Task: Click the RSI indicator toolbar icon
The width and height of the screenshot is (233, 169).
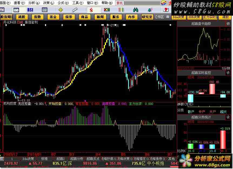Action: [x=30, y=10]
